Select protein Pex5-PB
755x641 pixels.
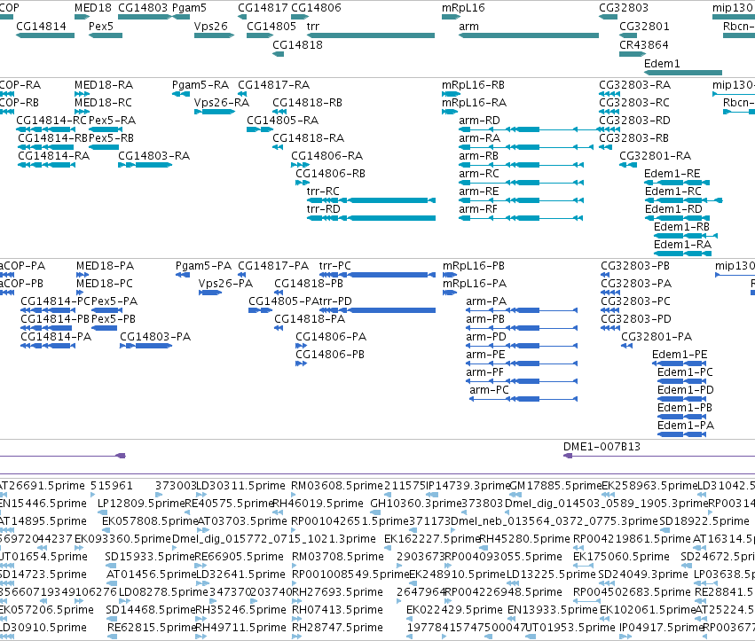point(114,319)
